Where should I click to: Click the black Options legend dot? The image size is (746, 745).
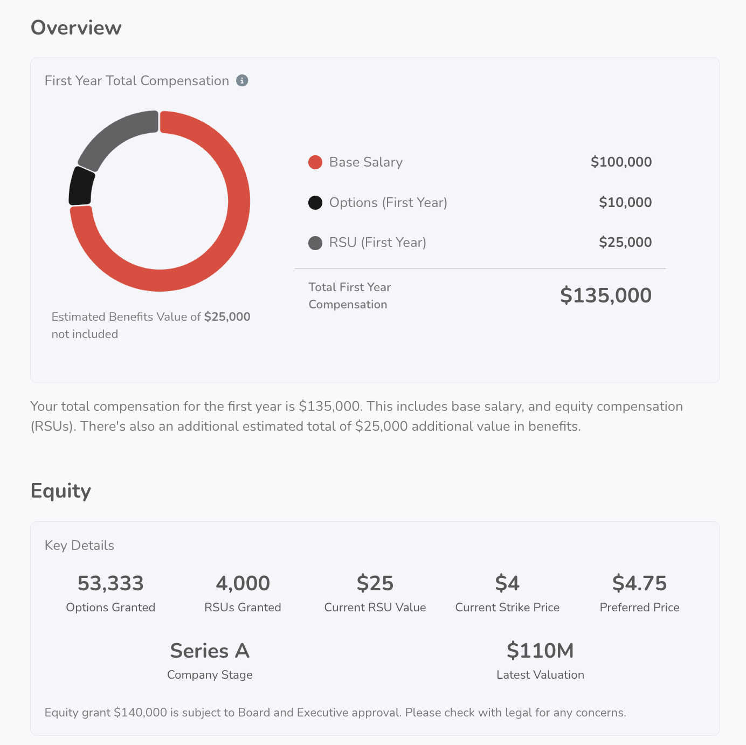[x=315, y=203]
